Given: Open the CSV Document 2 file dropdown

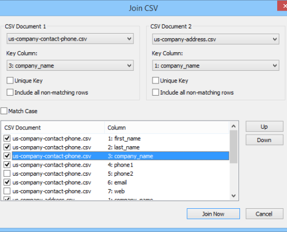Looking at the screenshot, I should click(x=216, y=39).
